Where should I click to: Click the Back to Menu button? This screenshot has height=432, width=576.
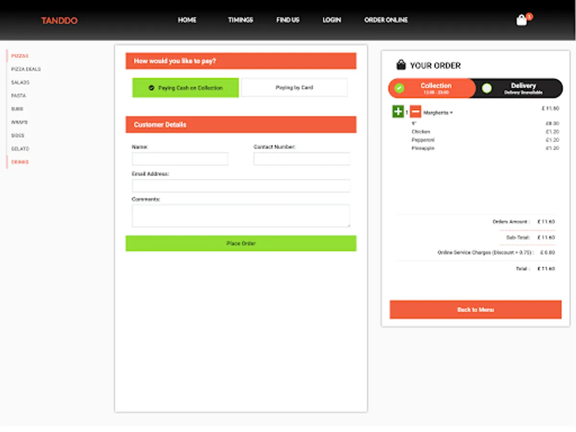pos(475,310)
